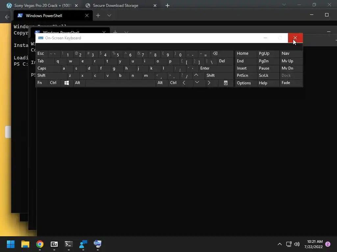
Task: Open a new Chrome tab with plus button
Action: tap(168, 6)
